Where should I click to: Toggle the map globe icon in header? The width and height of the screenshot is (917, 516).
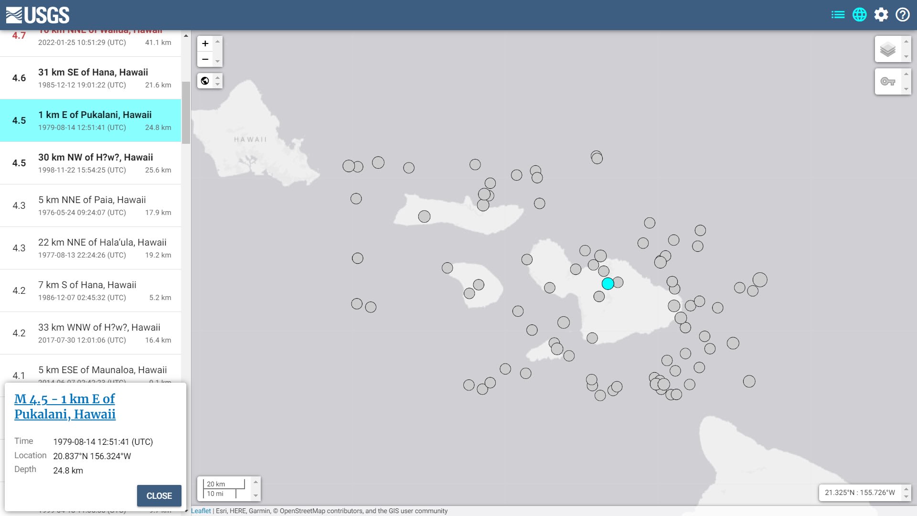pos(860,15)
